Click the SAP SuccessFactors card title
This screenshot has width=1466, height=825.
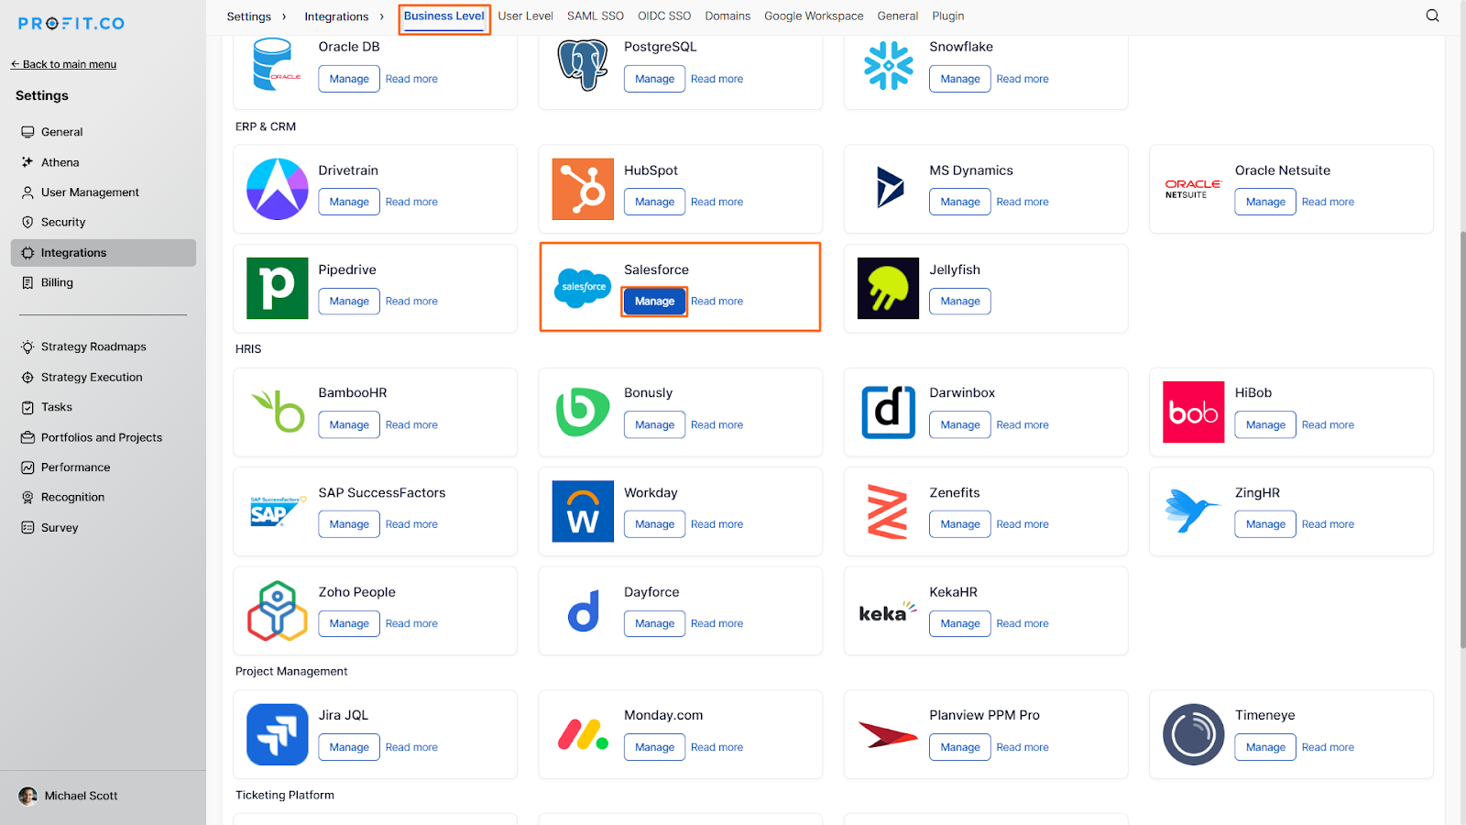[x=382, y=492]
